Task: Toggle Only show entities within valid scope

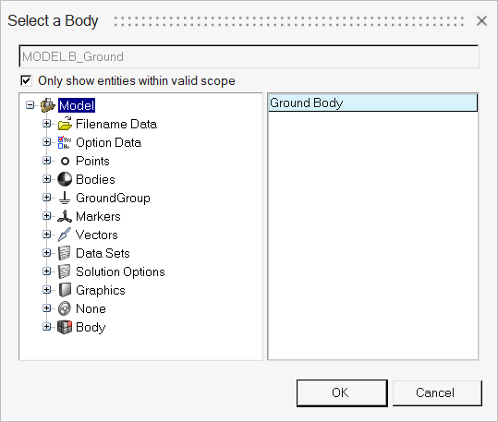Action: [26, 80]
